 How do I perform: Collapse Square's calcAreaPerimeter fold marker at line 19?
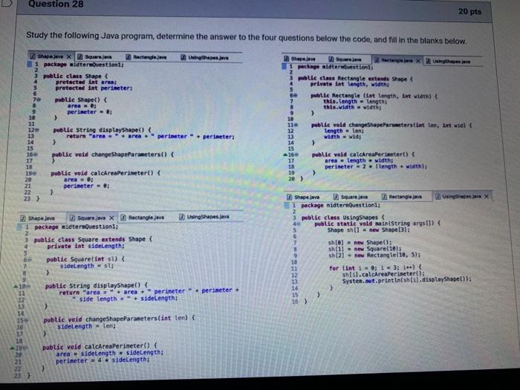tap(25, 348)
